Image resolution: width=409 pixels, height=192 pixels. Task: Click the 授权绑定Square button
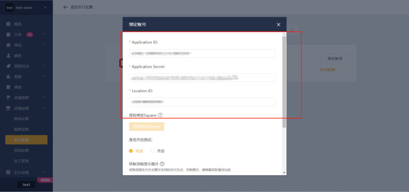[147, 126]
